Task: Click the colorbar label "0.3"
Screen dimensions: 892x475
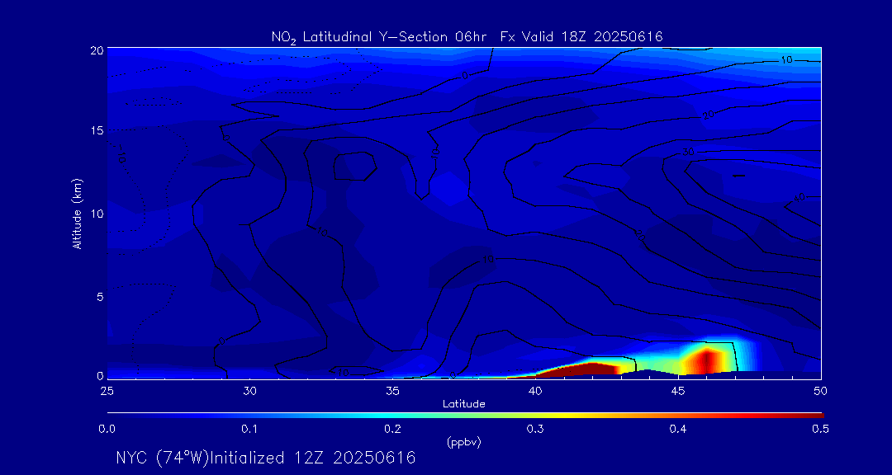Action: (535, 430)
